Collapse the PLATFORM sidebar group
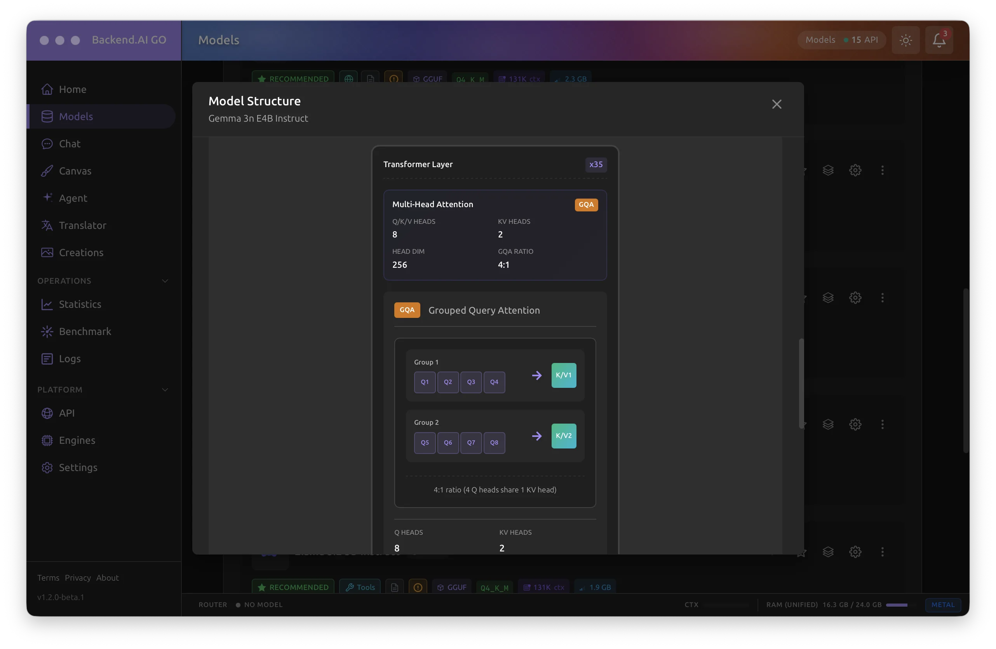The height and width of the screenshot is (649, 996). 165,389
